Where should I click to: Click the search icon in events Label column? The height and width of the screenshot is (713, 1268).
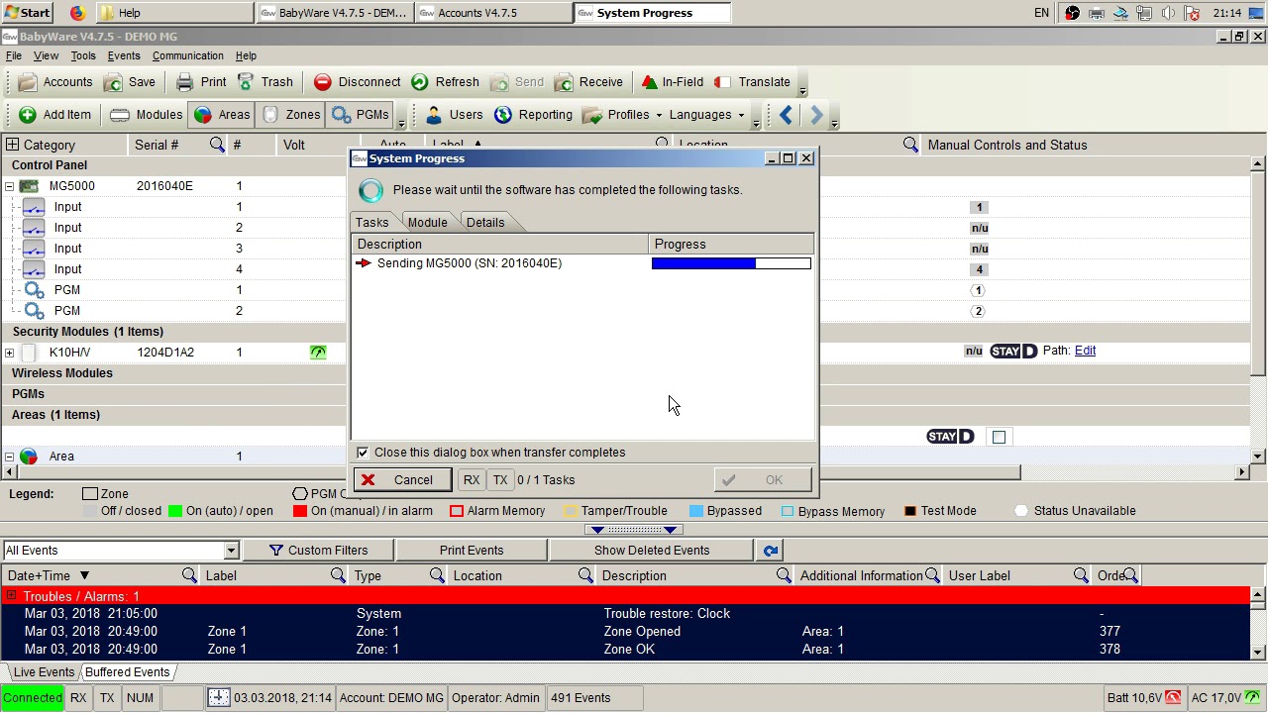(338, 575)
